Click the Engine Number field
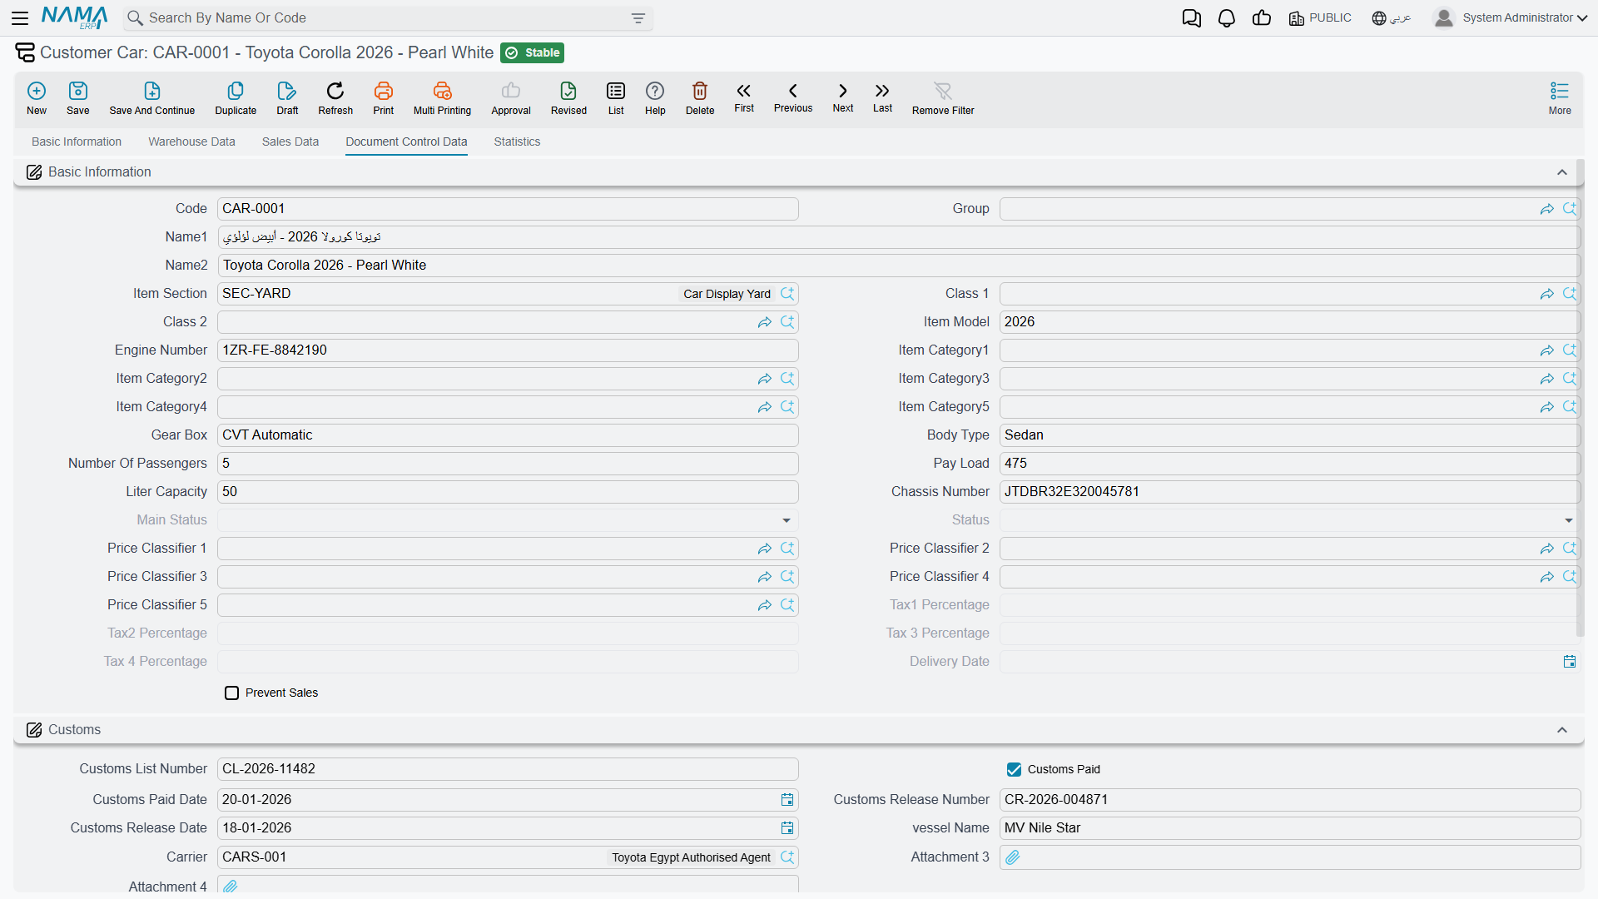The height and width of the screenshot is (899, 1598). click(508, 350)
